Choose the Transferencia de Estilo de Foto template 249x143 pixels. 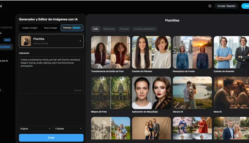coord(111,52)
